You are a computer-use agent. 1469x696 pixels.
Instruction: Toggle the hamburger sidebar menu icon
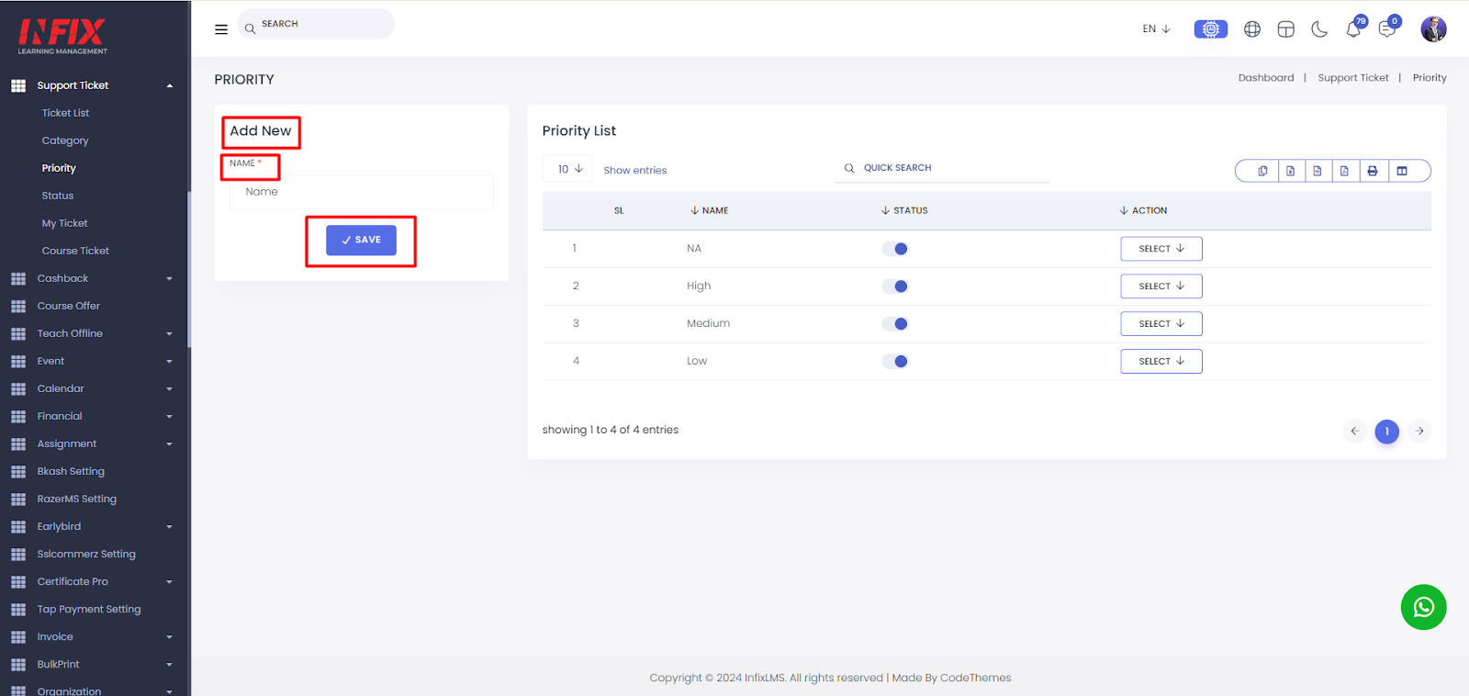[221, 29]
